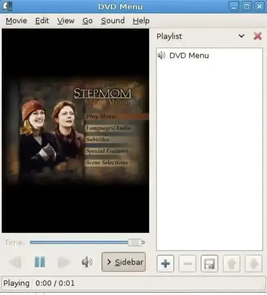
Task: Pause playback with the pause button
Action: pos(40,263)
